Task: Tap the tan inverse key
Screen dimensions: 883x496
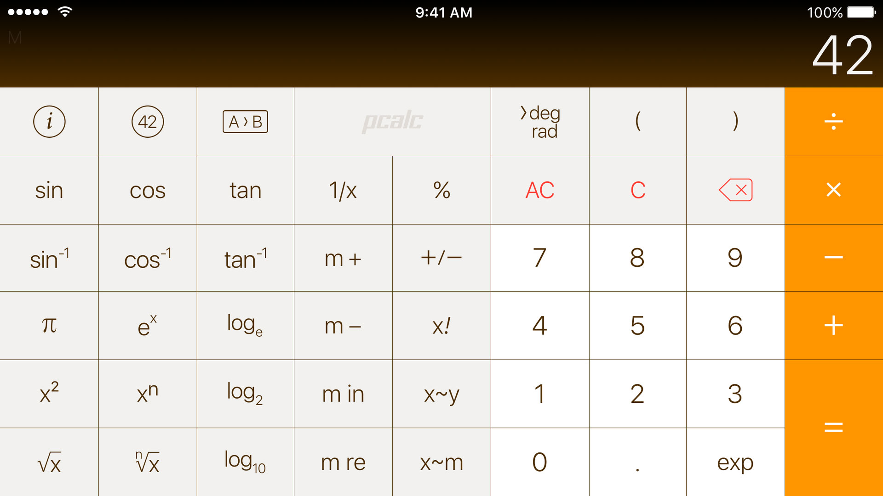Action: 245,256
